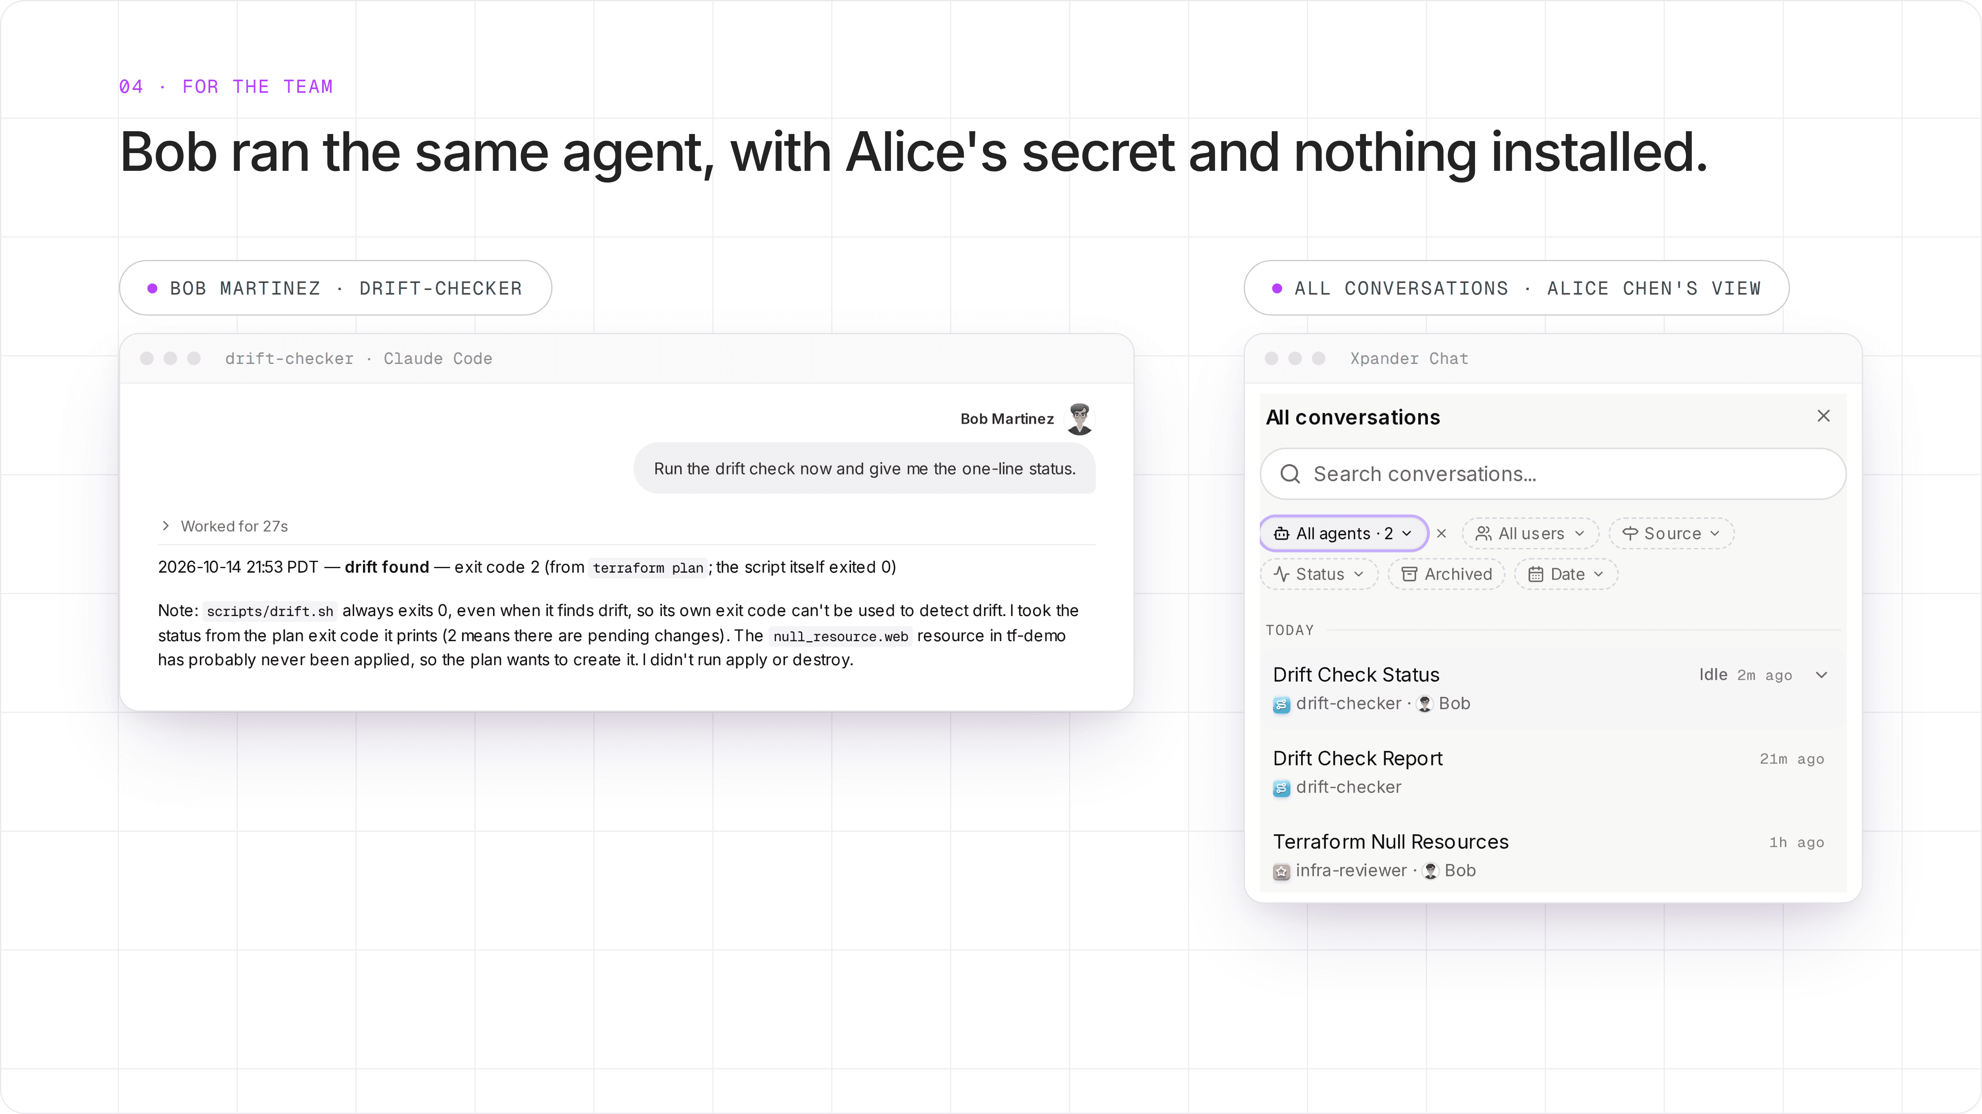Click the Bob Martinez name label
Viewport: 1982px width, 1114px height.
pyautogui.click(x=1006, y=419)
